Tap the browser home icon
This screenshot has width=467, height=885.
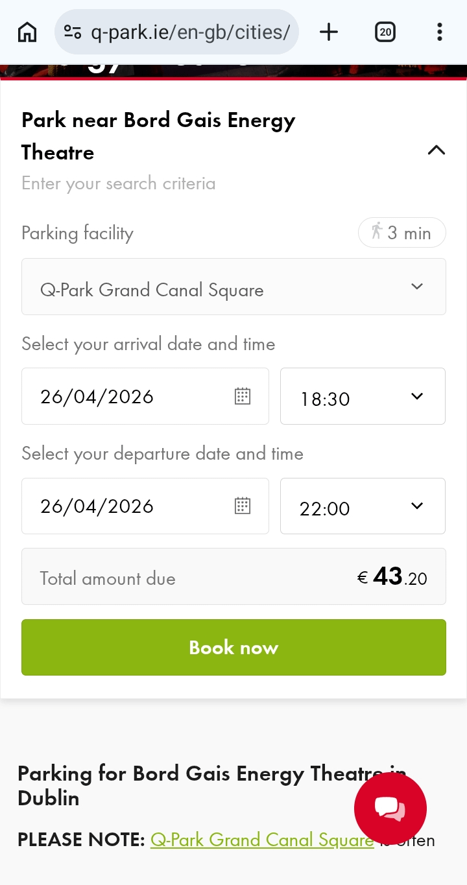tap(27, 32)
